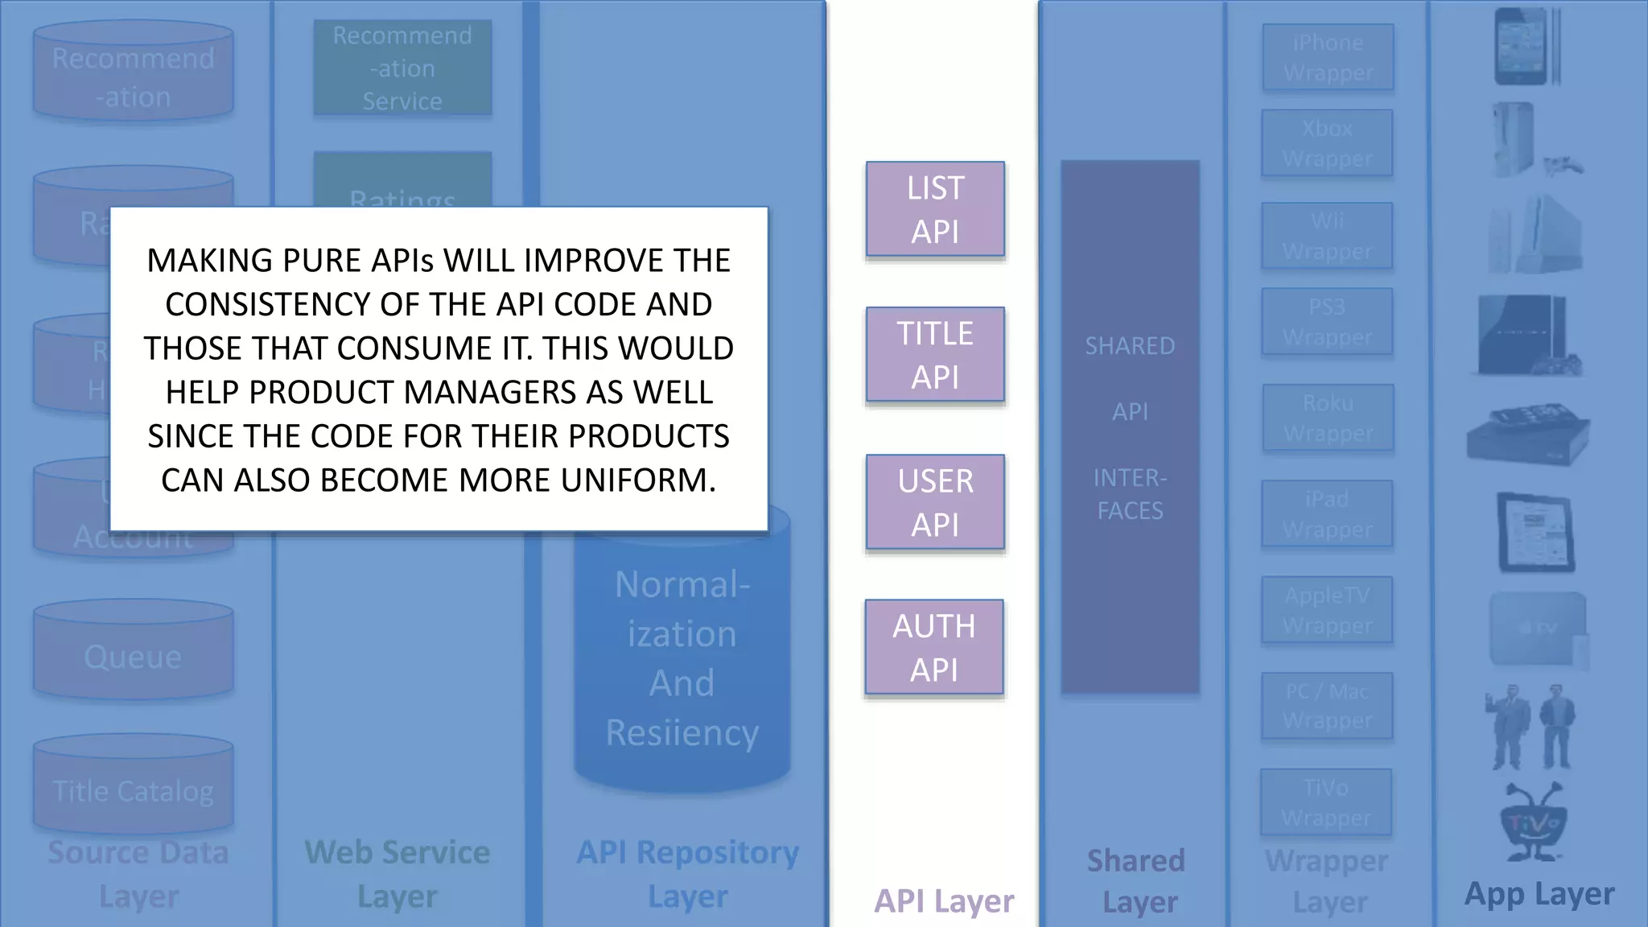The height and width of the screenshot is (927, 1648).
Task: Click the Apple TV device icon
Action: tap(1538, 629)
